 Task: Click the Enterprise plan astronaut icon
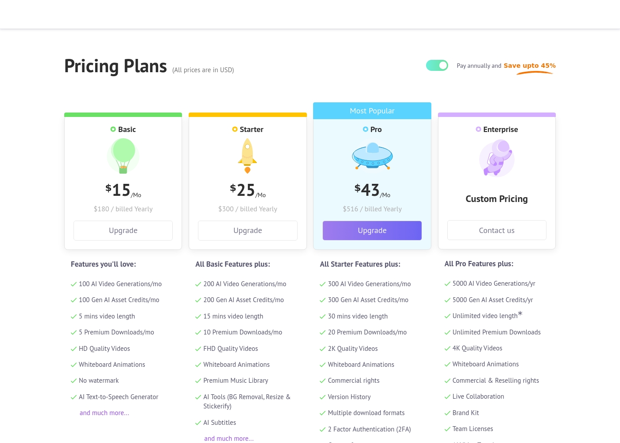pos(497,158)
